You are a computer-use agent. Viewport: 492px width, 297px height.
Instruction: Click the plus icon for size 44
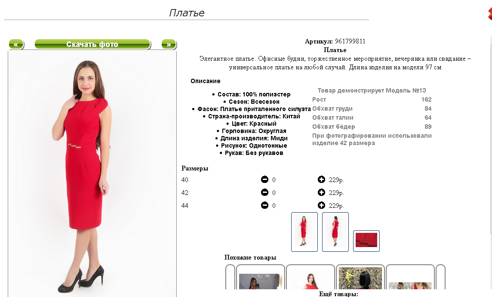[321, 205]
